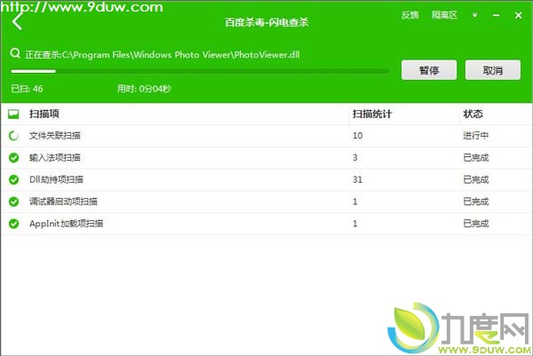Click the scanning file path text
533x356 pixels.
pyautogui.click(x=163, y=55)
